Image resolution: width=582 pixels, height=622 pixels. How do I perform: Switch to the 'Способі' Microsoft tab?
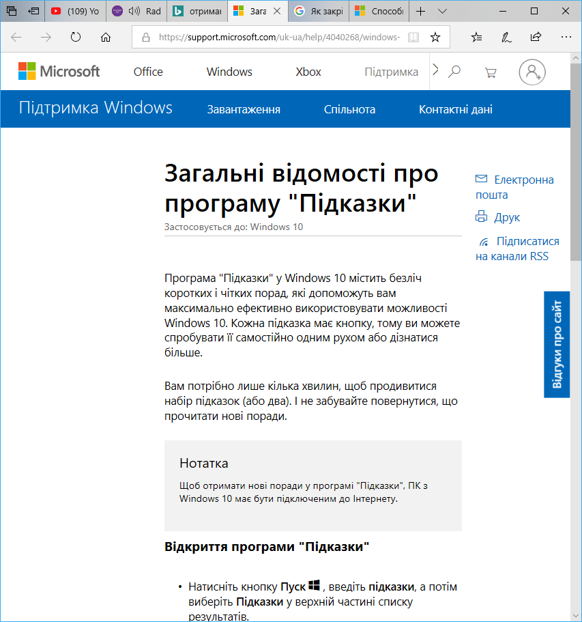click(x=379, y=11)
